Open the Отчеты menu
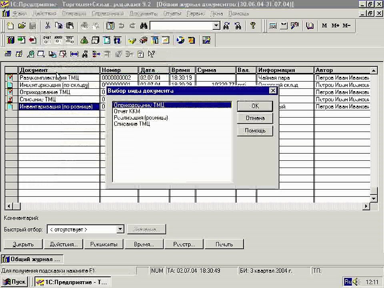The image size is (384, 288). click(172, 14)
